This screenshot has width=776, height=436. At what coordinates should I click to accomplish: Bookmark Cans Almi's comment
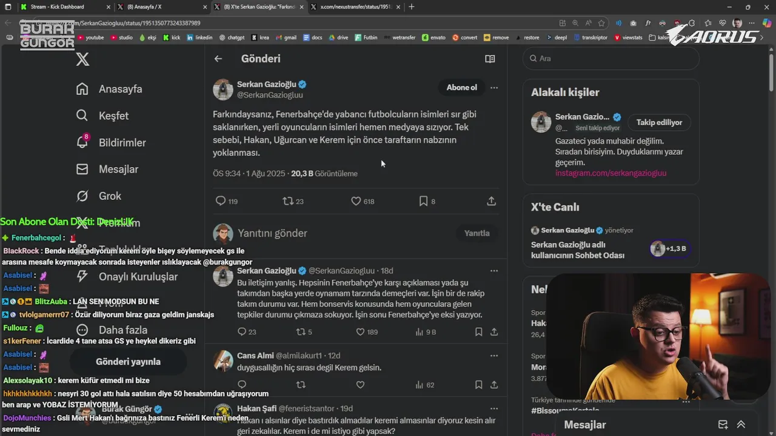[x=478, y=385]
